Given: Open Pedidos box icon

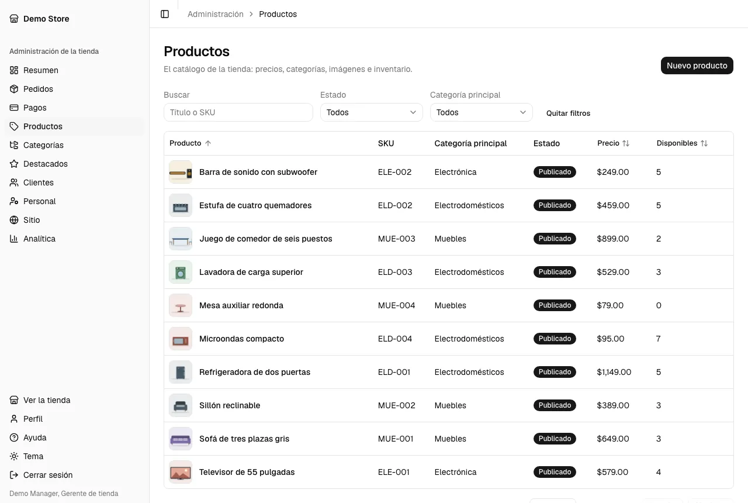Looking at the screenshot, I should [14, 89].
